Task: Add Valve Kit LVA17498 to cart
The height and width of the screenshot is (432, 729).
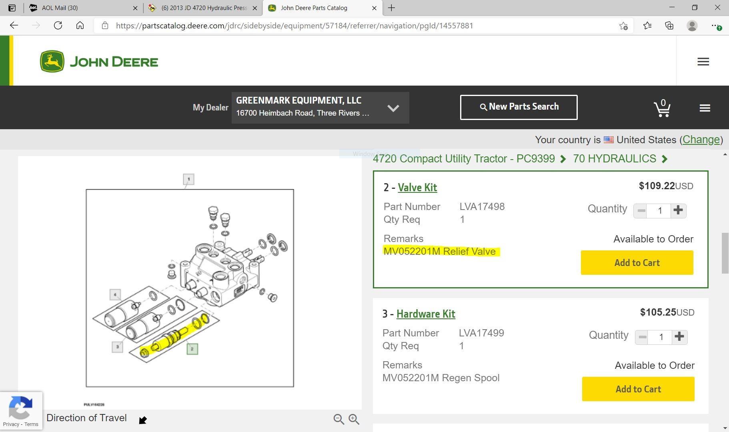Action: 637,262
